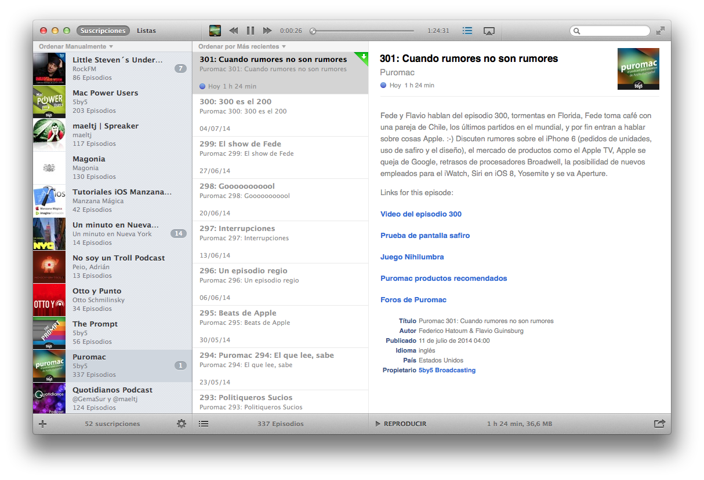Open the Juego Nihilumbra link
Screen dimensions: 704x480
(x=412, y=257)
